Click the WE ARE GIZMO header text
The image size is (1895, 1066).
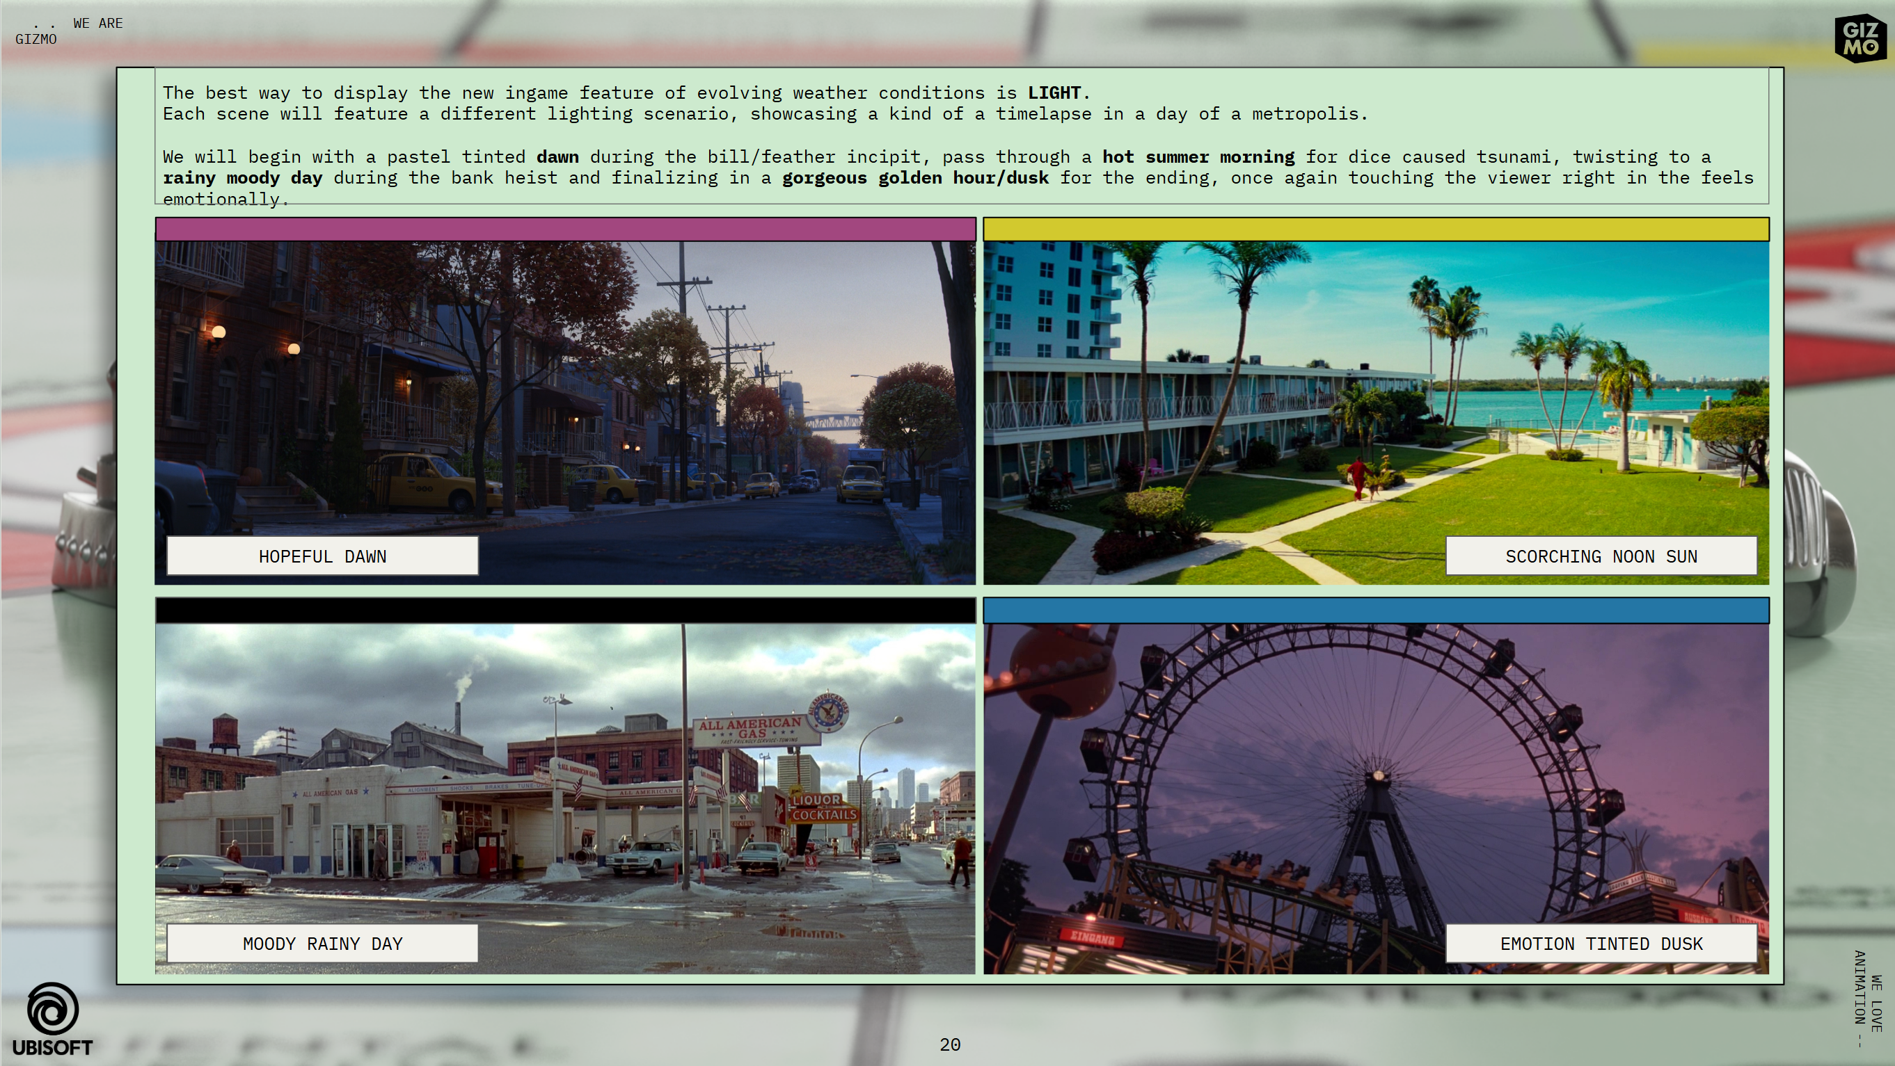point(69,31)
